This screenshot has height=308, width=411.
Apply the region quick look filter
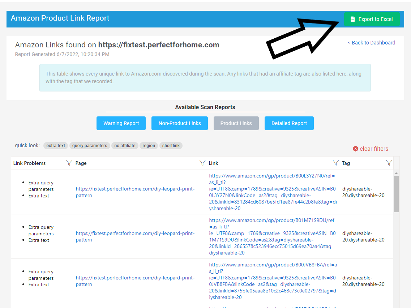tap(149, 145)
